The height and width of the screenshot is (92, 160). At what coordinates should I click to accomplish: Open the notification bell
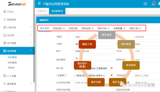click(153, 4)
